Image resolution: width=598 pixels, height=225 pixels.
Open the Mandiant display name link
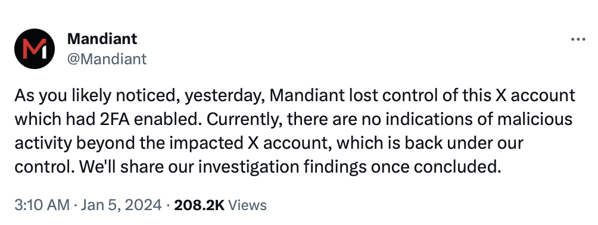coord(102,39)
